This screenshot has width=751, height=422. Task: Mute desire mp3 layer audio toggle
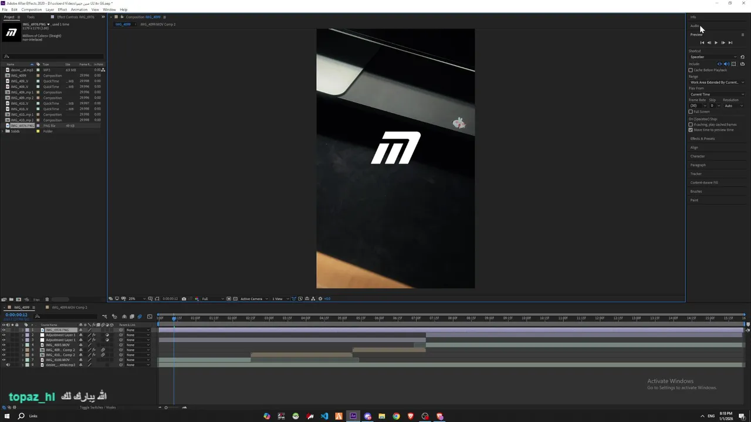(8, 365)
